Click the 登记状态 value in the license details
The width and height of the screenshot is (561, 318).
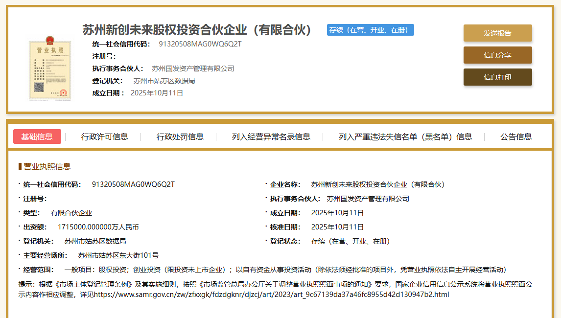click(x=351, y=241)
